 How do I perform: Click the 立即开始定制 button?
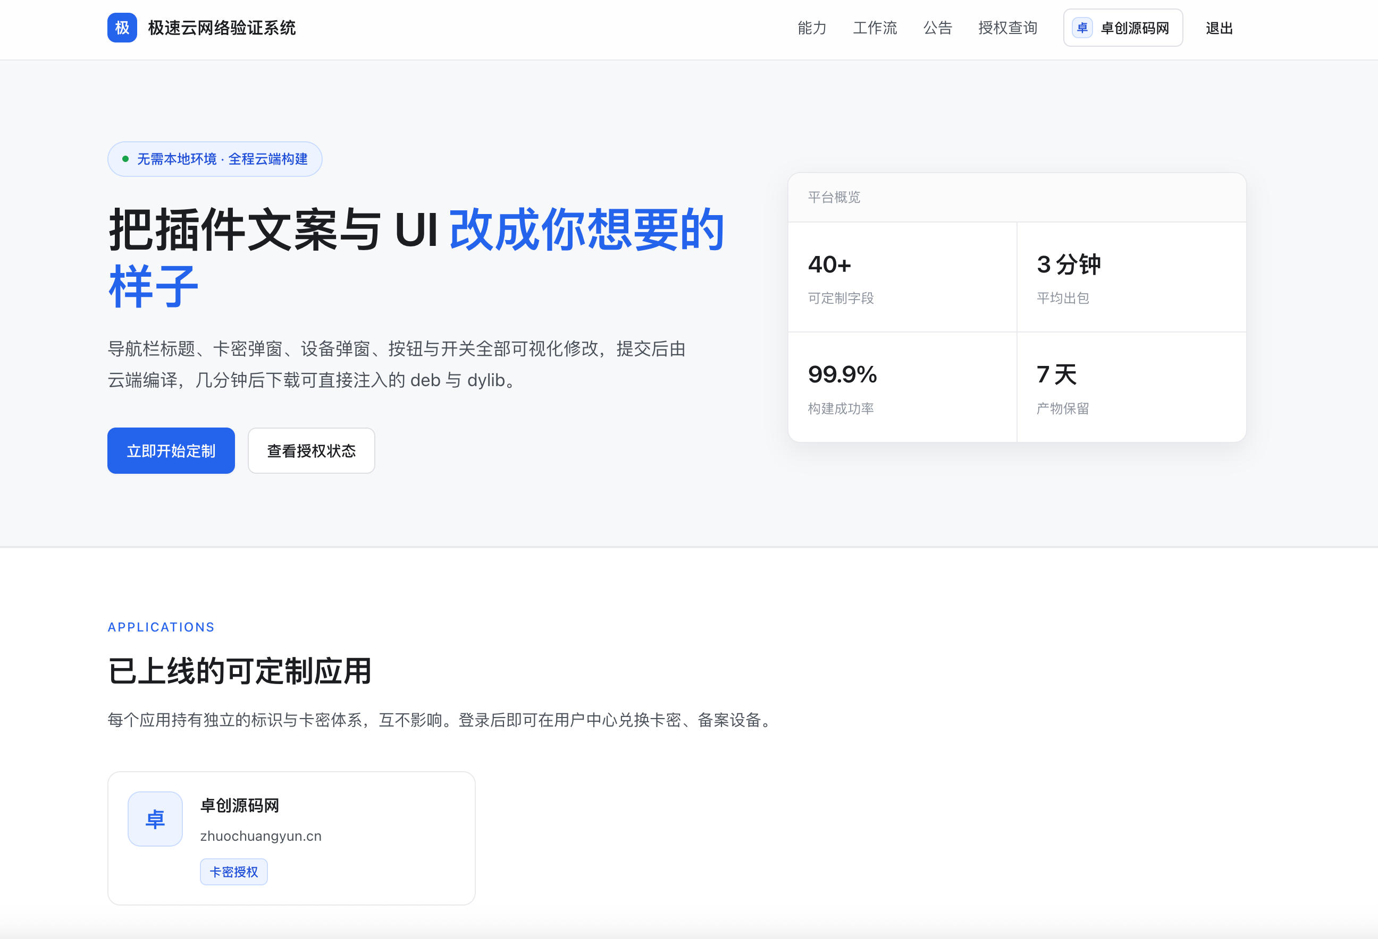(171, 451)
